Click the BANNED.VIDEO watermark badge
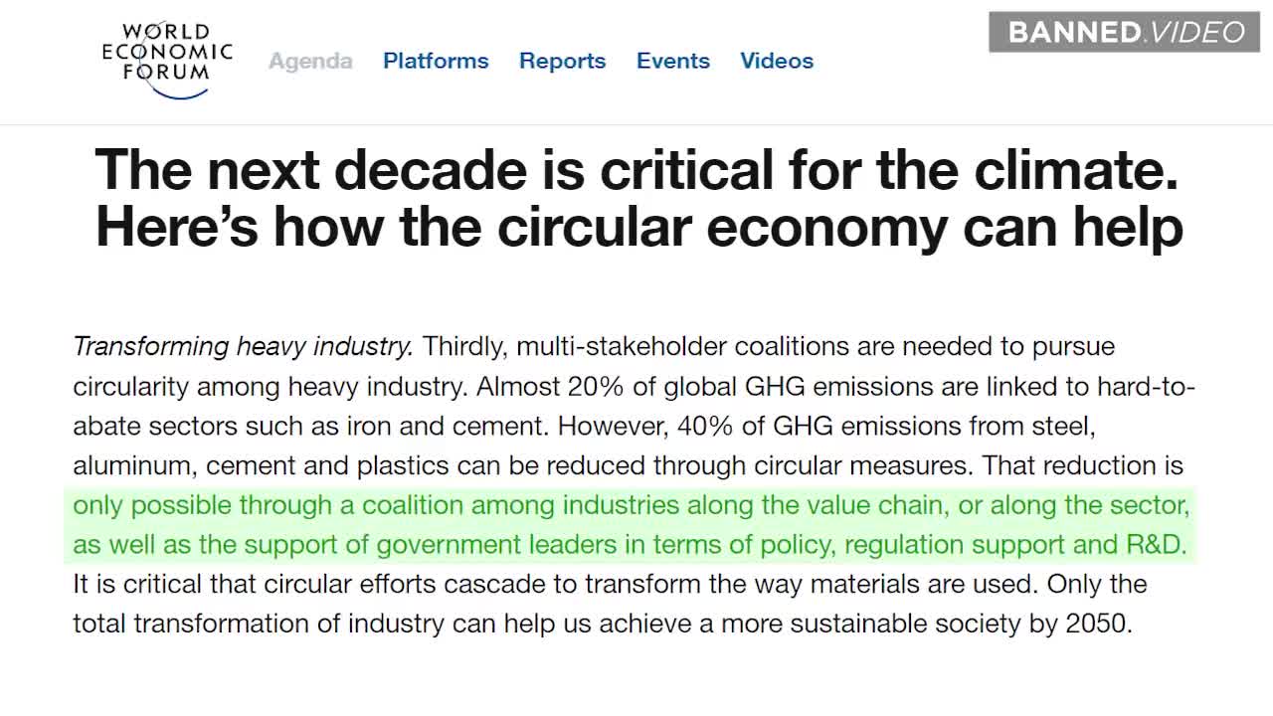 [x=1124, y=32]
